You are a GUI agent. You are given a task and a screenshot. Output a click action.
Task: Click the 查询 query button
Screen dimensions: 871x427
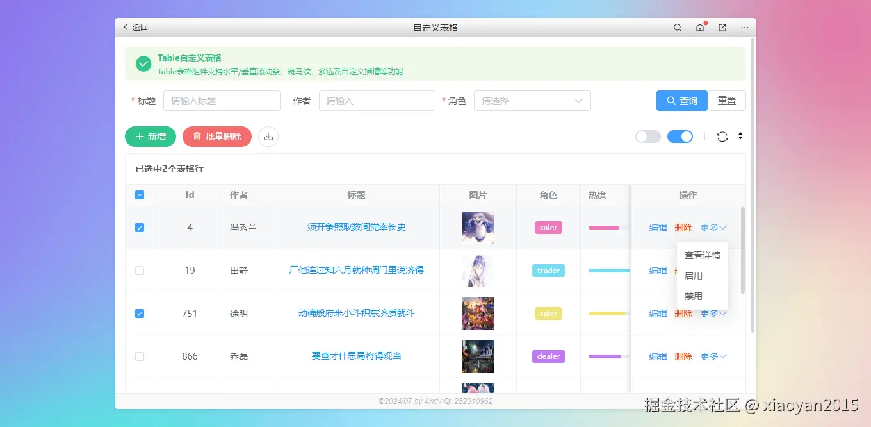681,101
